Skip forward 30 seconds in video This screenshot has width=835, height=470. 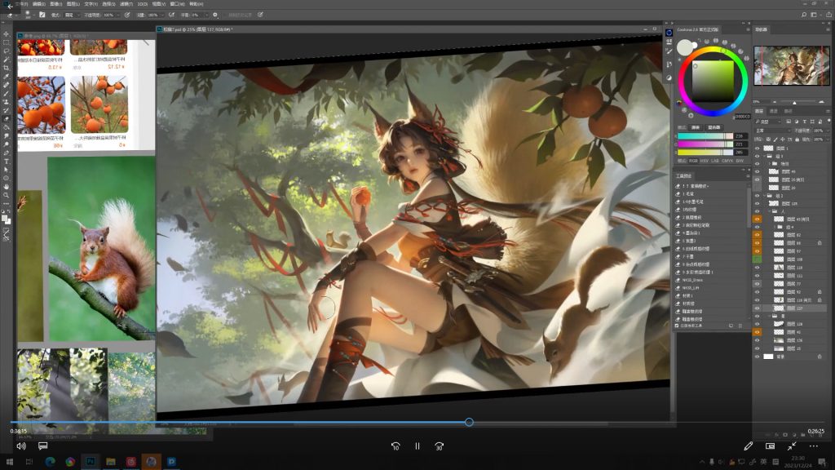[440, 446]
